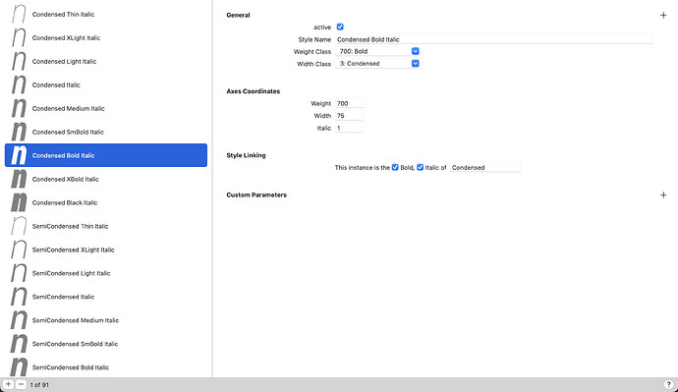Select the Condensed XLight Italic instance

pyautogui.click(x=106, y=37)
